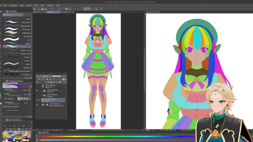Create a new vector layer icon
This screenshot has height=142, width=253.
click(48, 82)
